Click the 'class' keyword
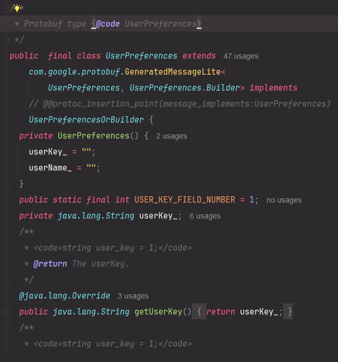The height and width of the screenshot is (362, 338). click(x=88, y=56)
